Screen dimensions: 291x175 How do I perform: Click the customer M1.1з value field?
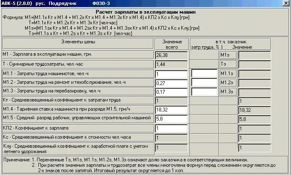pyautogui.click(x=254, y=74)
